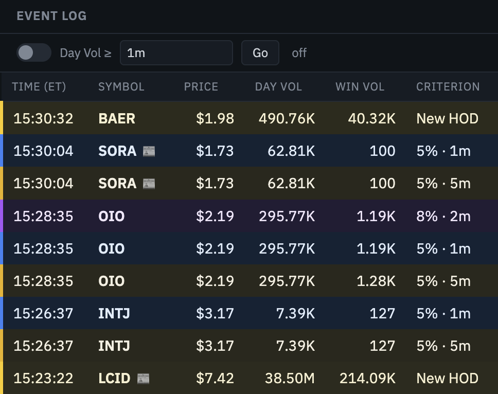This screenshot has height=394, width=498.
Task: Click the Go button
Action: 260,52
